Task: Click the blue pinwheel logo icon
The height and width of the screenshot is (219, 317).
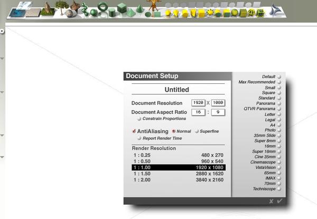Action: (276, 10)
